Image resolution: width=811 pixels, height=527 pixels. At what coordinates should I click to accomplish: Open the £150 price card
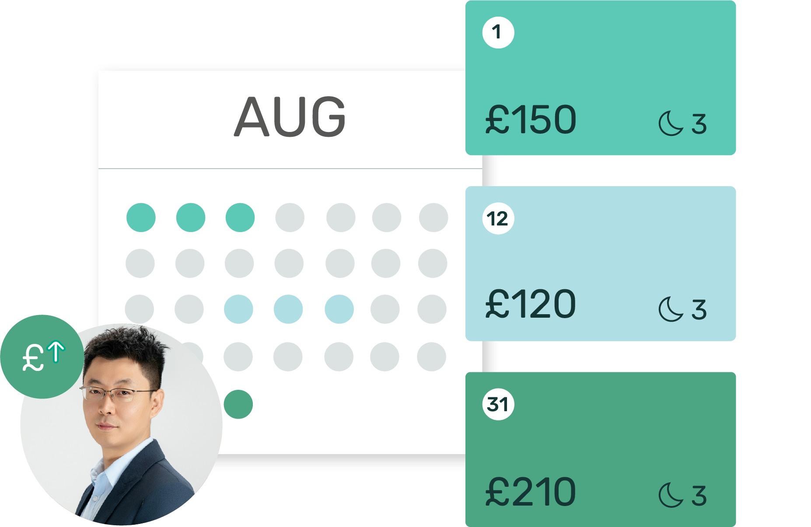tap(601, 78)
